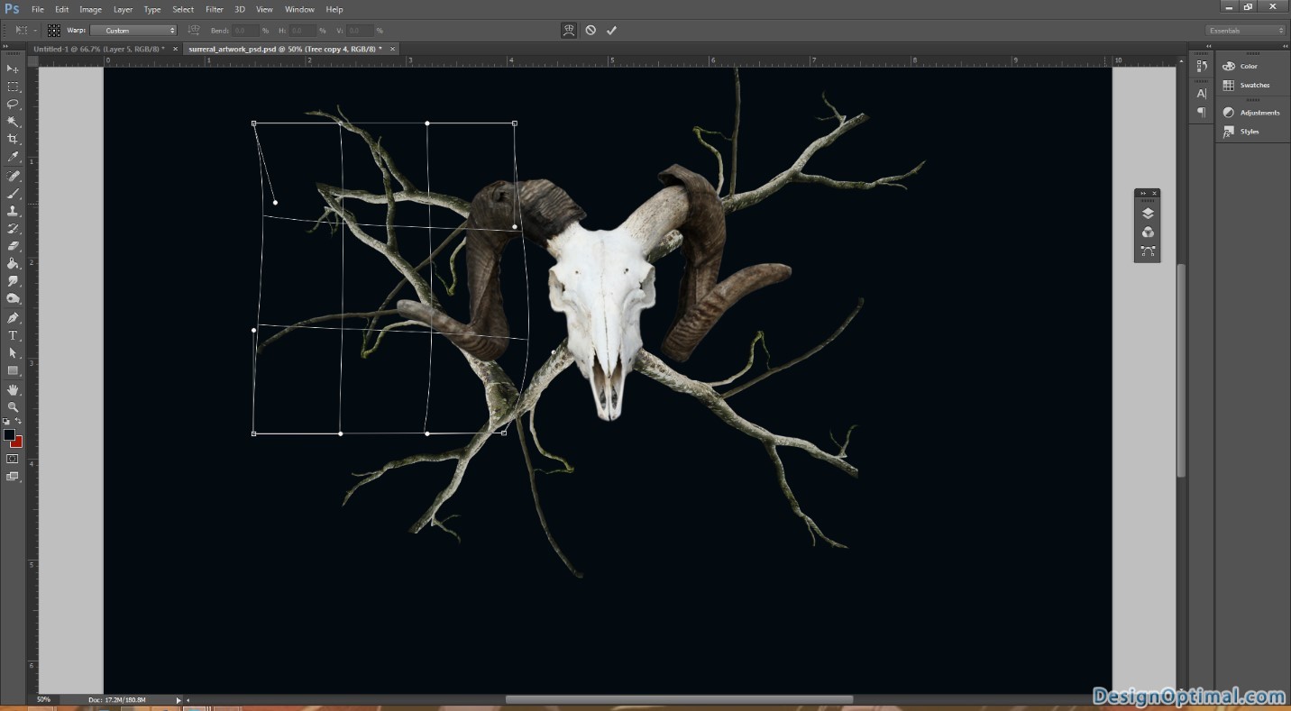Switch between free transform and warp modes
This screenshot has width=1291, height=711.
(569, 30)
